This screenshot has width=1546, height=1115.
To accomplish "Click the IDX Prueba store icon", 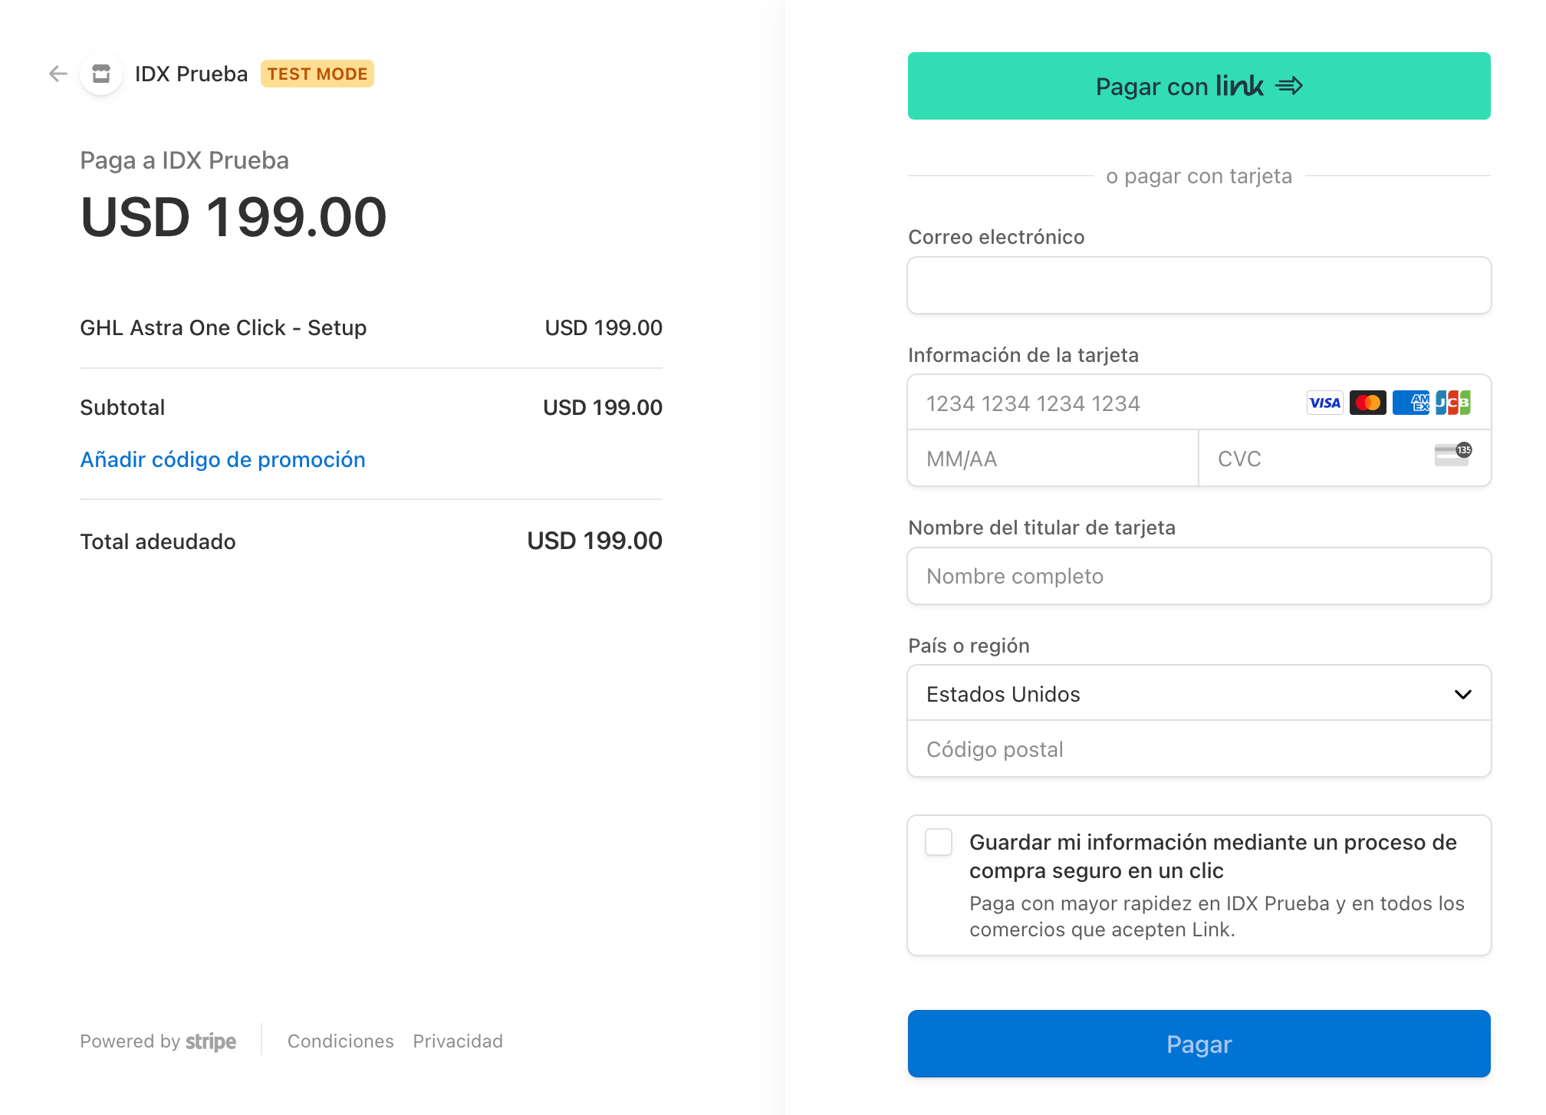I will [101, 74].
